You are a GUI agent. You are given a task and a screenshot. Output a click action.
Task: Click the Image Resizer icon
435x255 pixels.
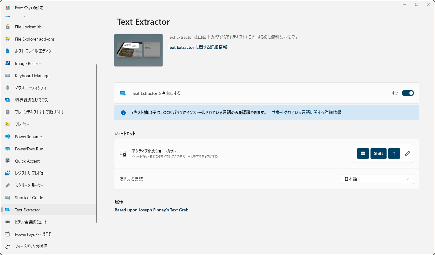pyautogui.click(x=8, y=63)
